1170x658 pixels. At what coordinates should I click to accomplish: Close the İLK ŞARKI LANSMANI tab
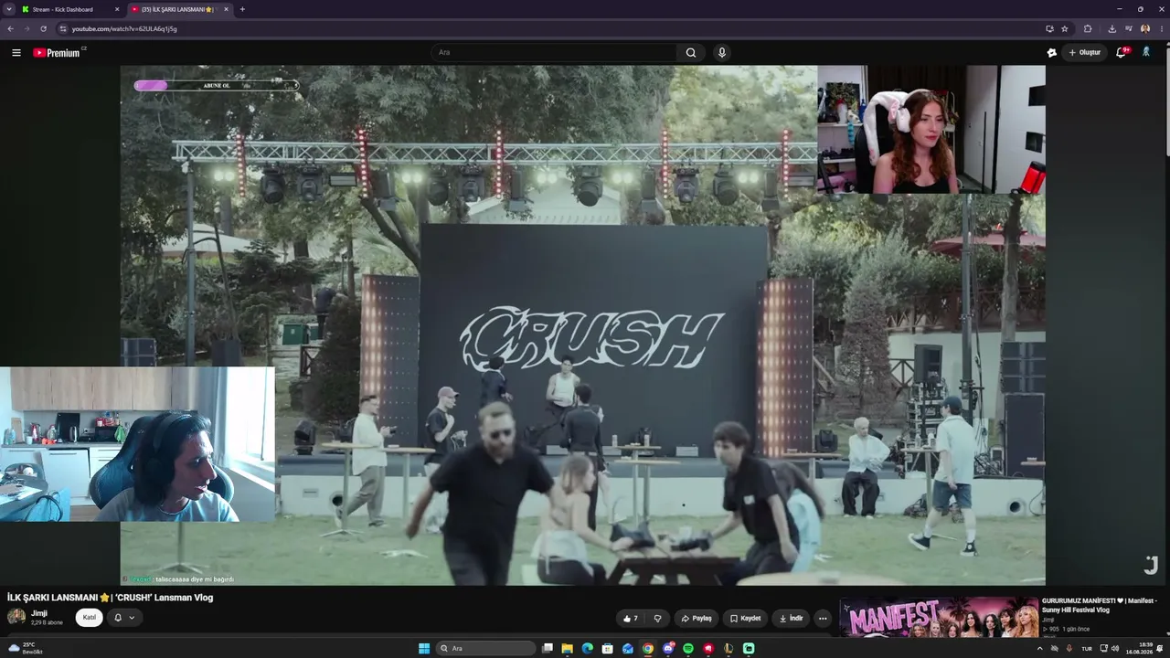[226, 9]
